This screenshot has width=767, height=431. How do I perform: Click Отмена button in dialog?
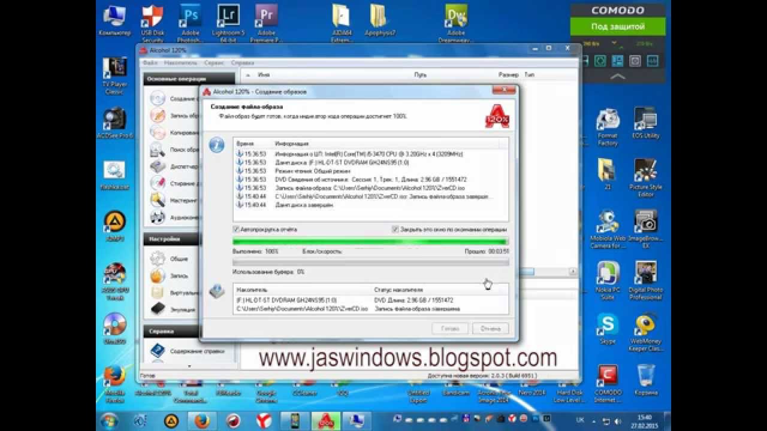(x=490, y=329)
